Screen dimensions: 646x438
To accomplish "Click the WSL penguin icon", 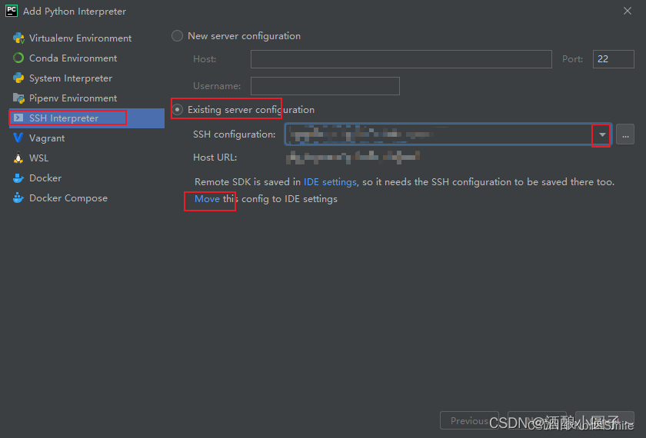I will pyautogui.click(x=18, y=158).
